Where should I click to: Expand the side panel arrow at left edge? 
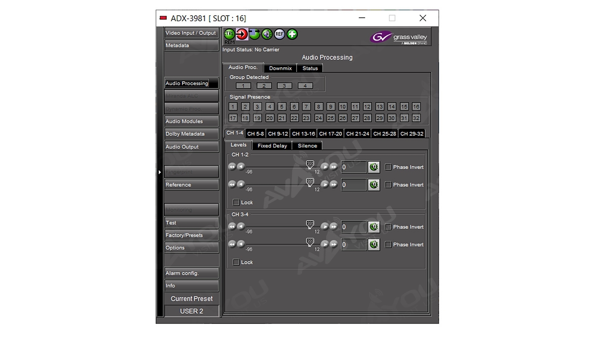(x=159, y=172)
